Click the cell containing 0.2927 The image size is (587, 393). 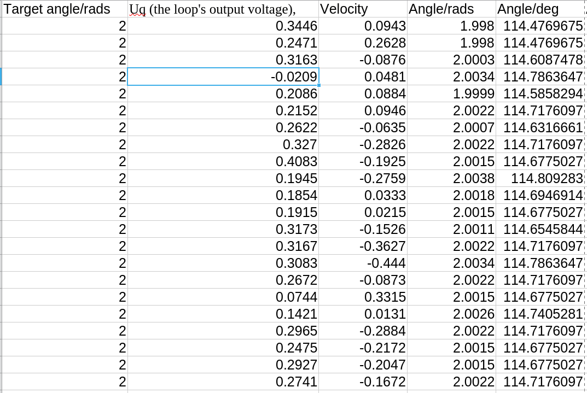(223, 365)
